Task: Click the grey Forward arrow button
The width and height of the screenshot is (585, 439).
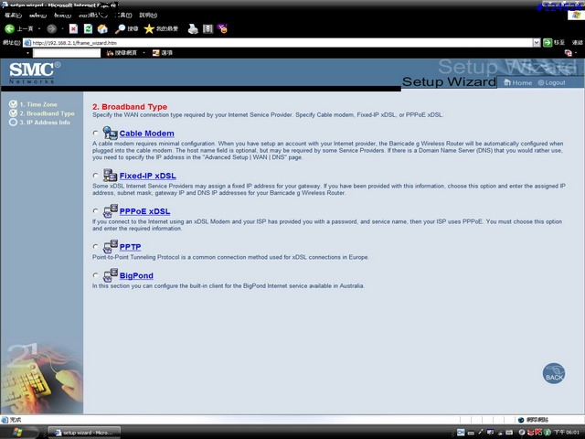Action: pyautogui.click(x=51, y=28)
